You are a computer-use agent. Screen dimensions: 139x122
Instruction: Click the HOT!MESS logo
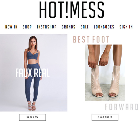[72, 10]
